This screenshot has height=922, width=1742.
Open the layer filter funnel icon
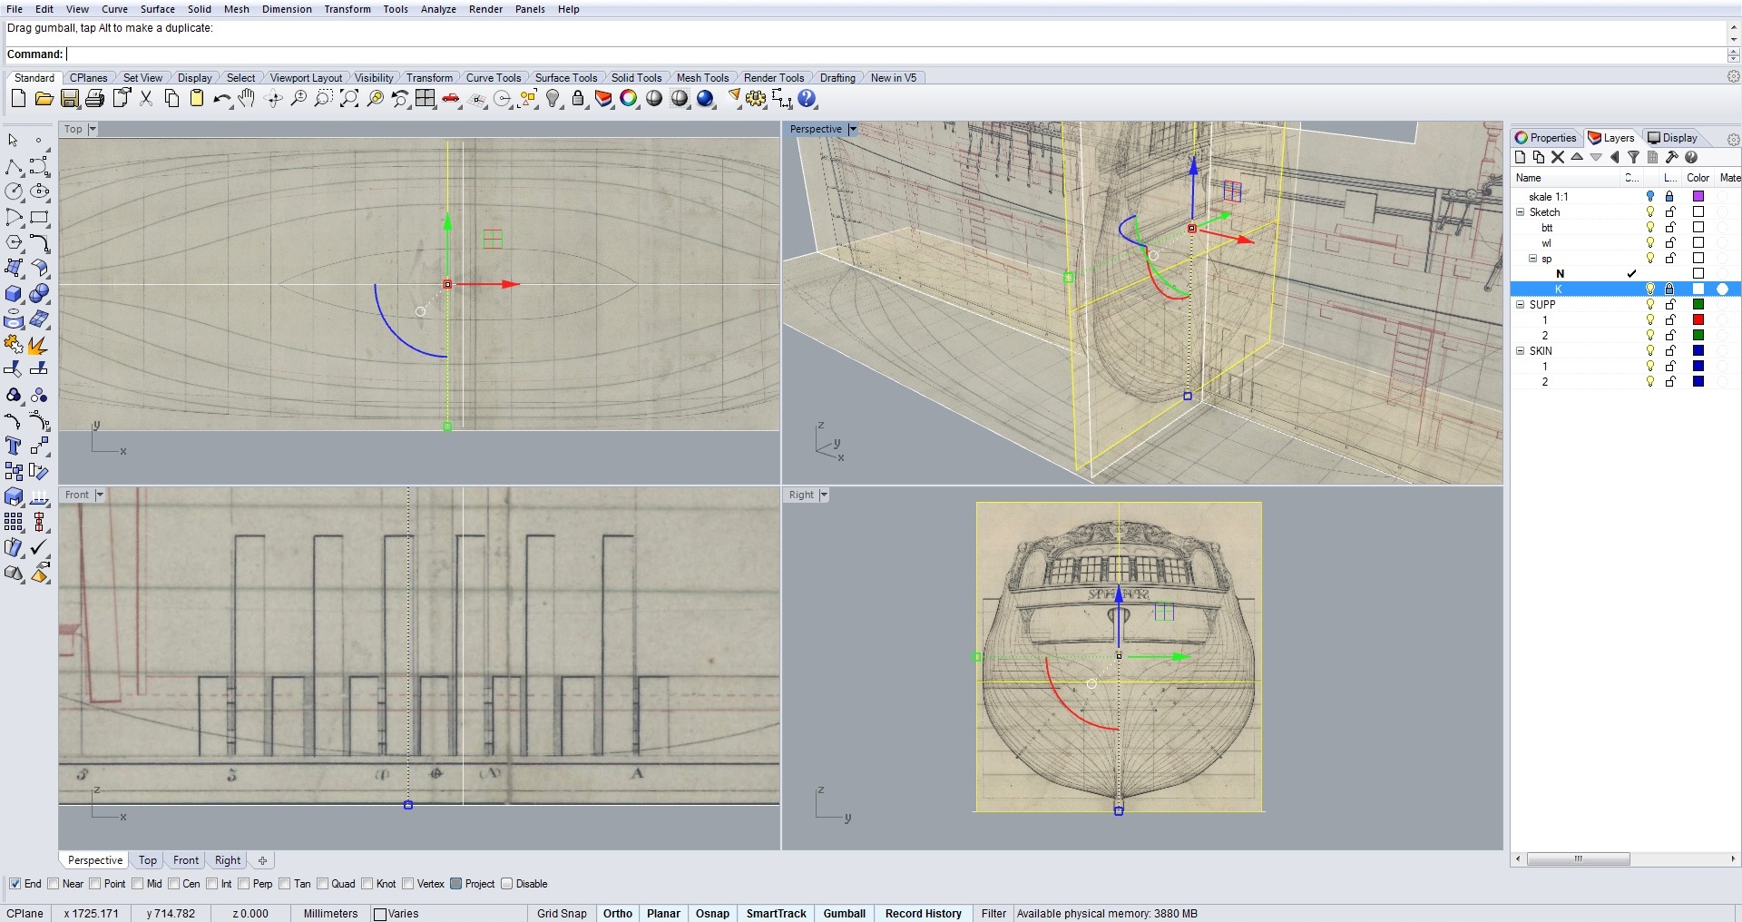pyautogui.click(x=1633, y=158)
